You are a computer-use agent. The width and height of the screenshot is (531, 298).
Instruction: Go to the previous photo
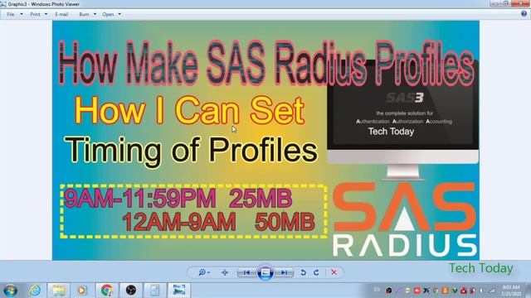(x=247, y=272)
